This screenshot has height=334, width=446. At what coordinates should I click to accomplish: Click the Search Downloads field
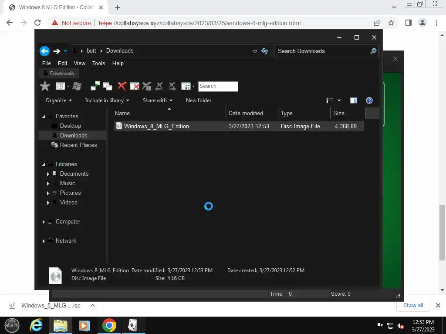point(326,51)
